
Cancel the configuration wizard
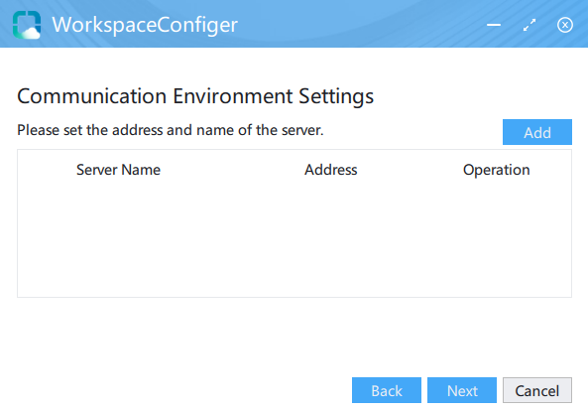click(537, 390)
